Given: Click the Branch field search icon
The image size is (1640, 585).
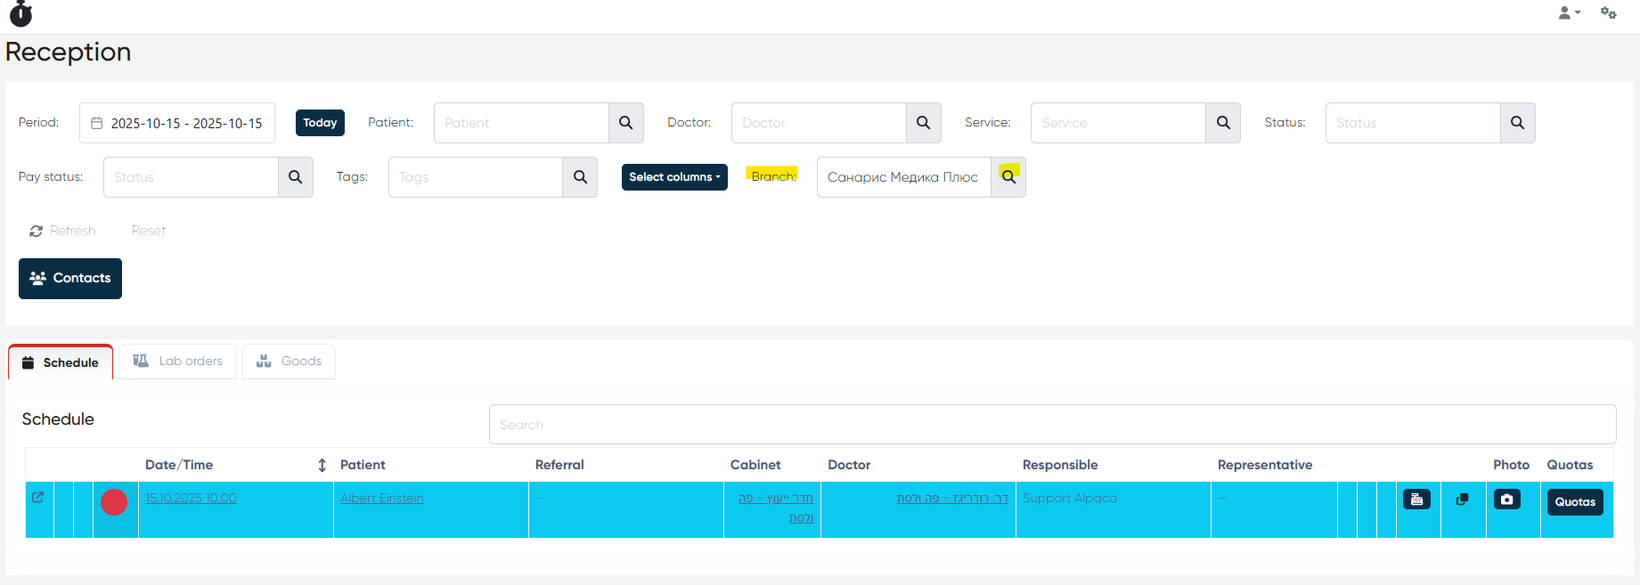Looking at the screenshot, I should 1008,177.
